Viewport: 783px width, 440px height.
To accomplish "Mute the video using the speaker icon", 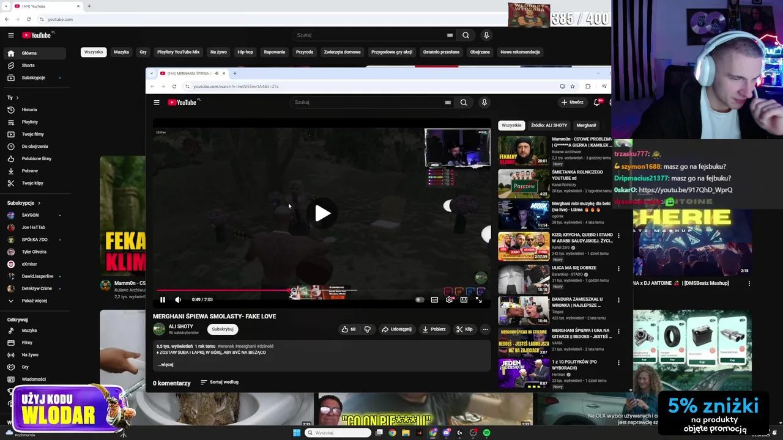I will coord(178,299).
